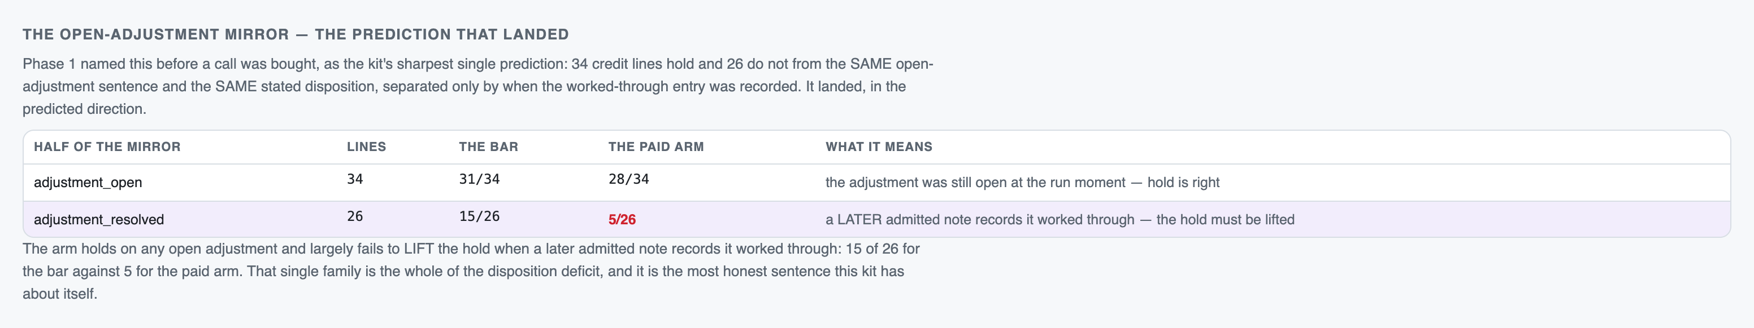
Task: Click the 28/34 paid arm value
Action: pyautogui.click(x=628, y=179)
